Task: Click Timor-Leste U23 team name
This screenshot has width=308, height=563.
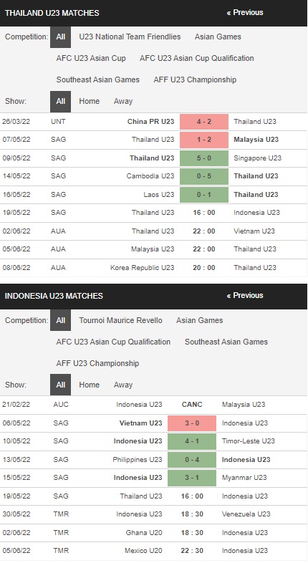Action: pos(249,441)
